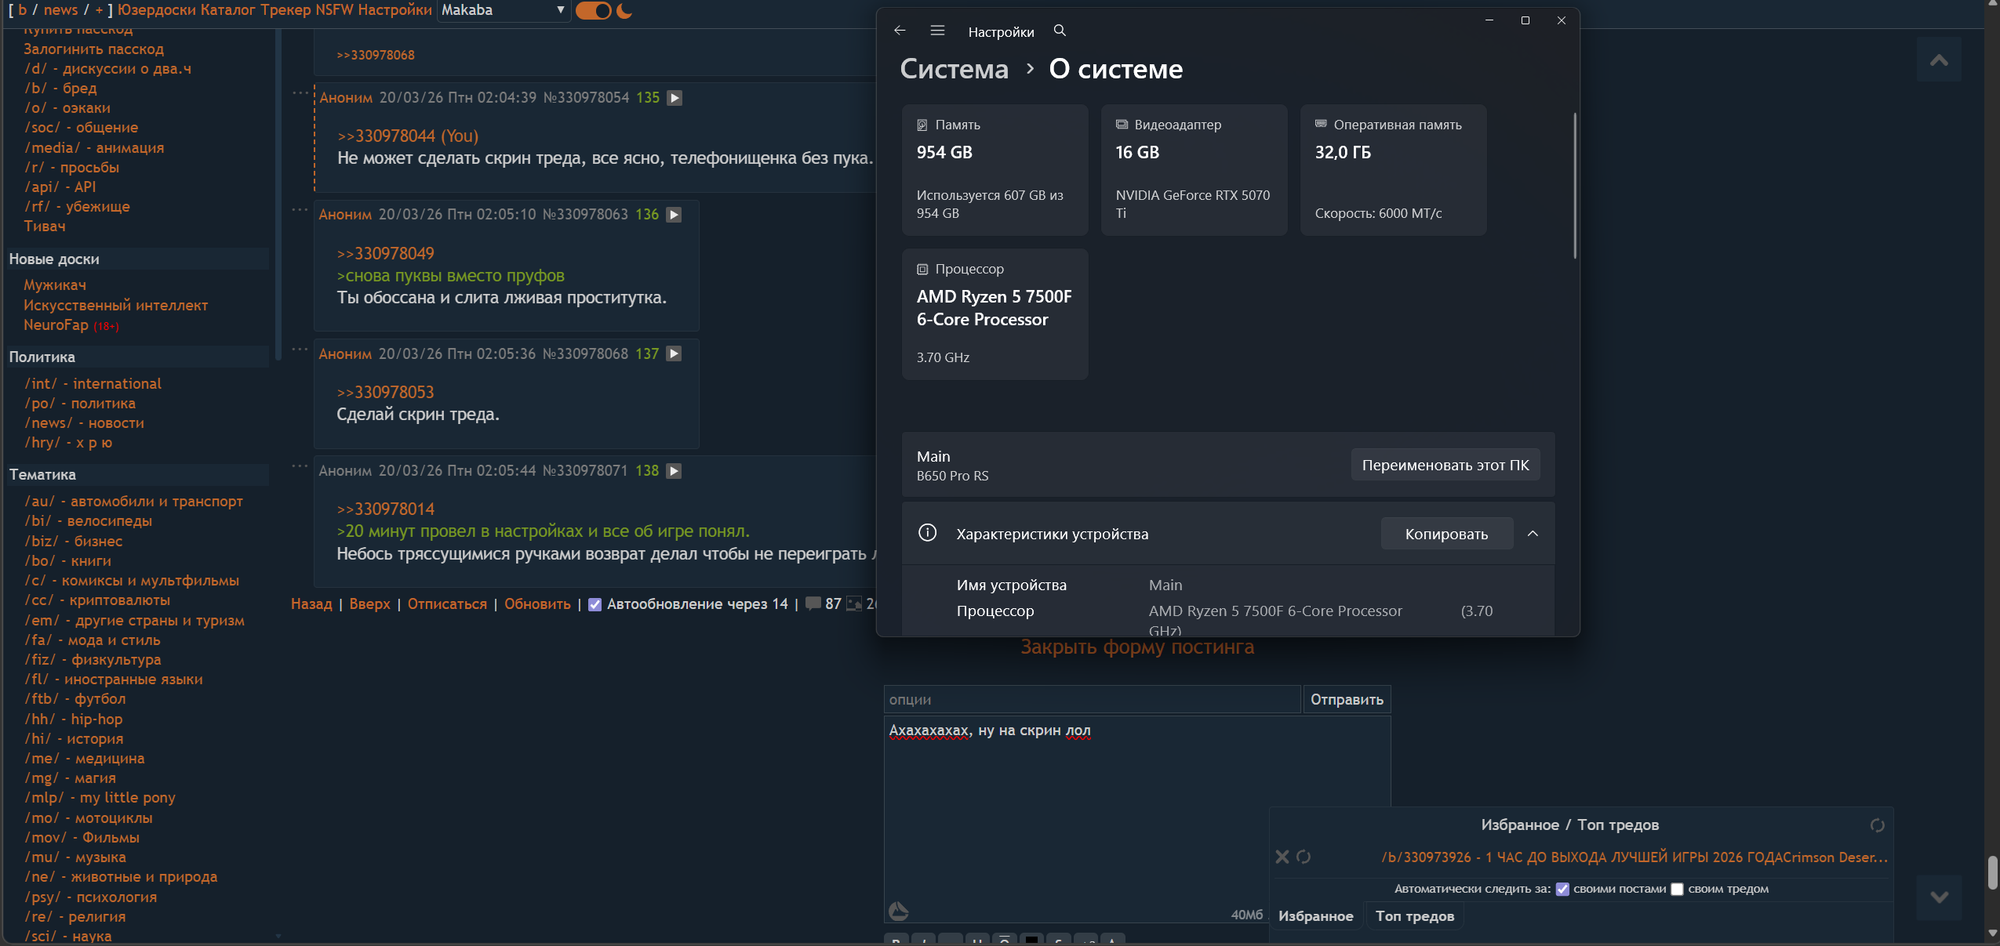Click the back arrow in Settings window
The height and width of the screenshot is (946, 2000).
[x=900, y=31]
